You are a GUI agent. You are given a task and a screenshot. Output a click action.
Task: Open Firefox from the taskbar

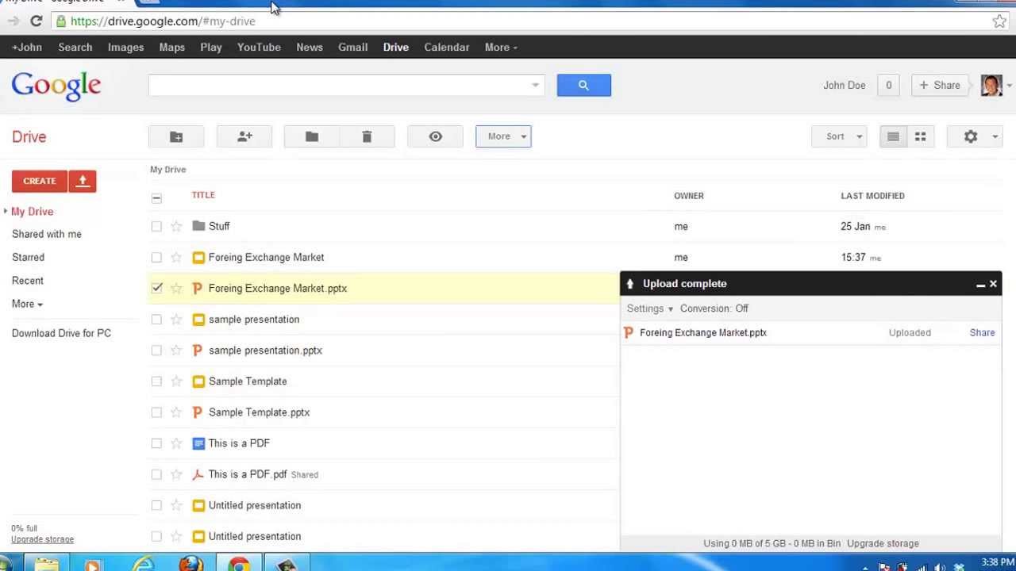pos(191,565)
